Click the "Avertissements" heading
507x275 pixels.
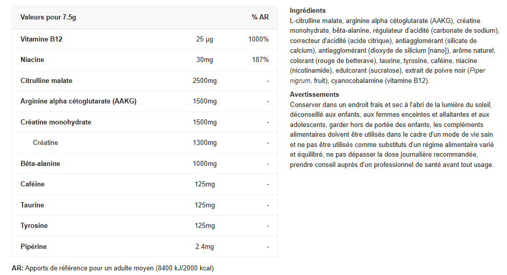[x=314, y=95]
